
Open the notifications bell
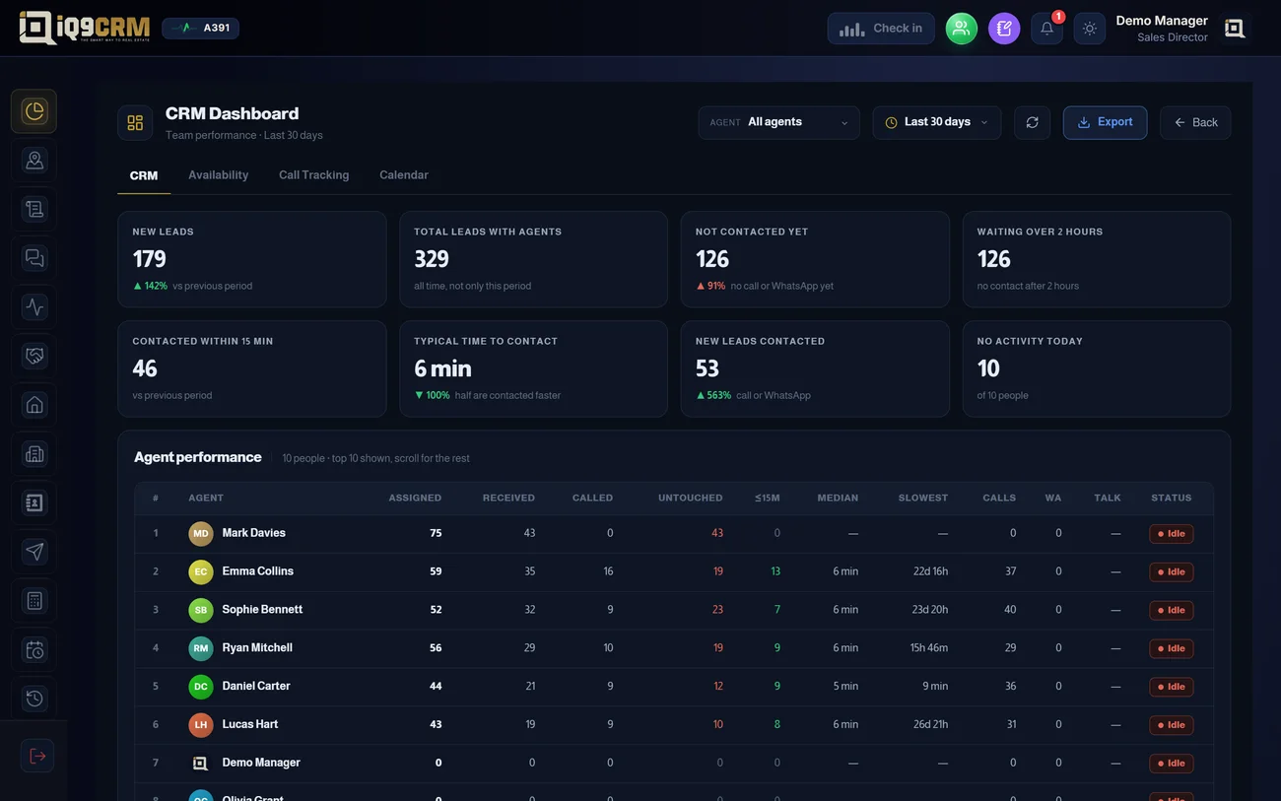tap(1047, 29)
